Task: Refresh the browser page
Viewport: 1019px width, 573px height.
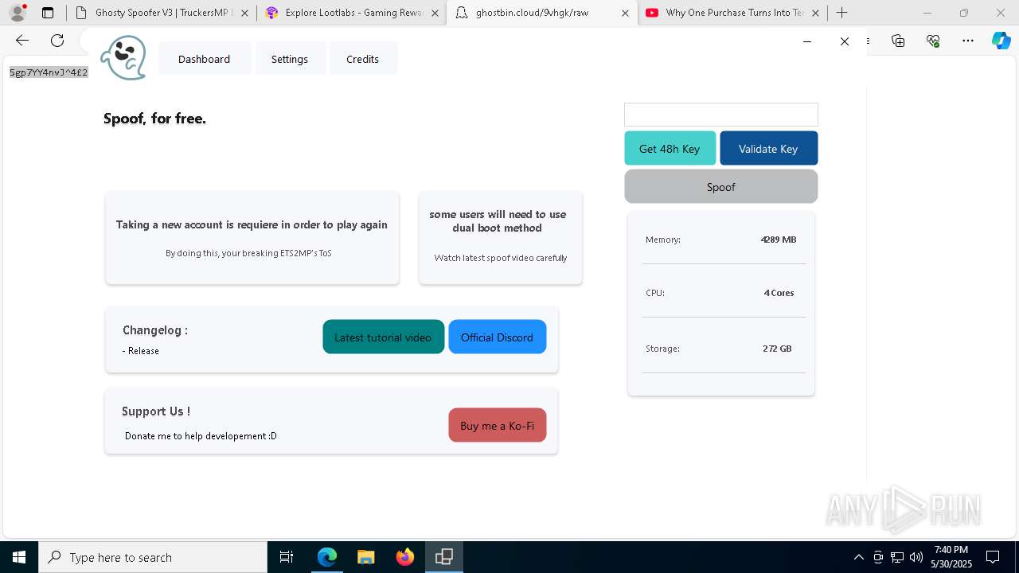Action: coord(57,41)
